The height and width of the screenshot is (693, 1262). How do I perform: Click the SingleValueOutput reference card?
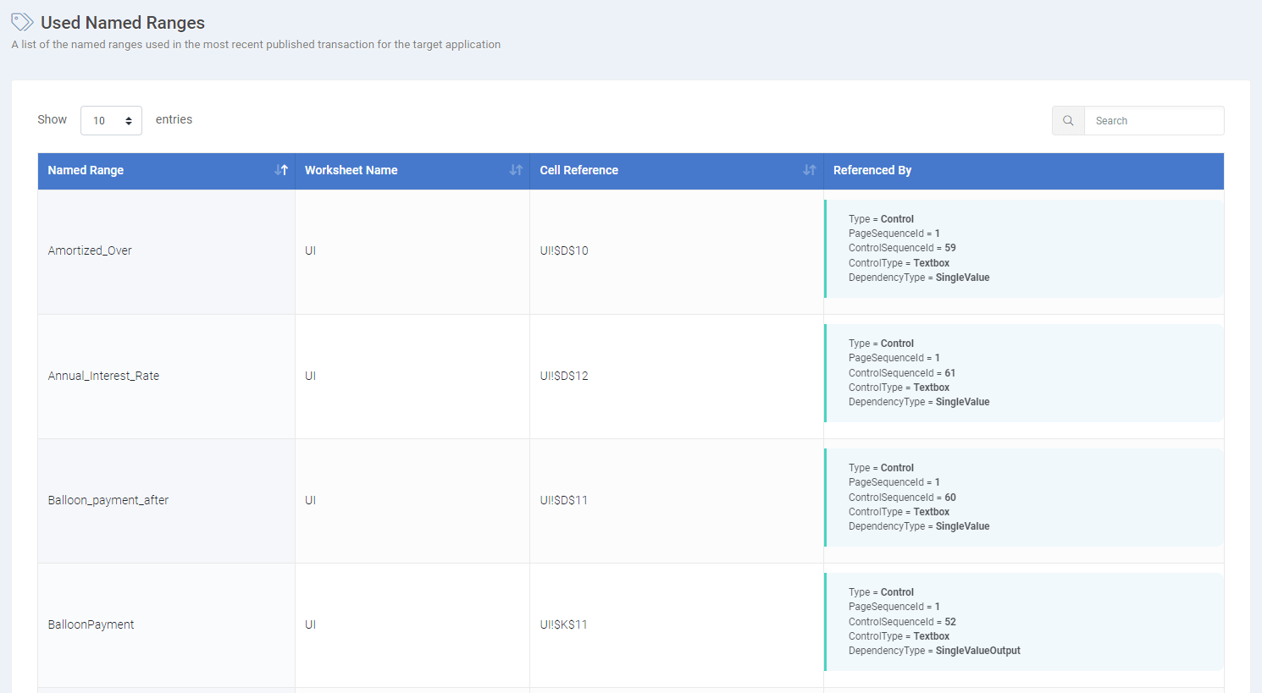[1023, 622]
